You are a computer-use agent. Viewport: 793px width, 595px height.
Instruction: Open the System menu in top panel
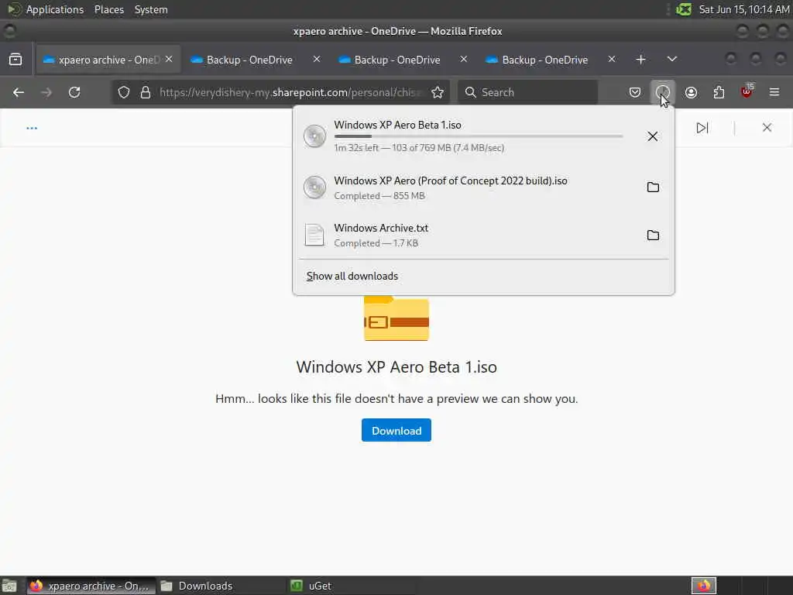point(151,9)
